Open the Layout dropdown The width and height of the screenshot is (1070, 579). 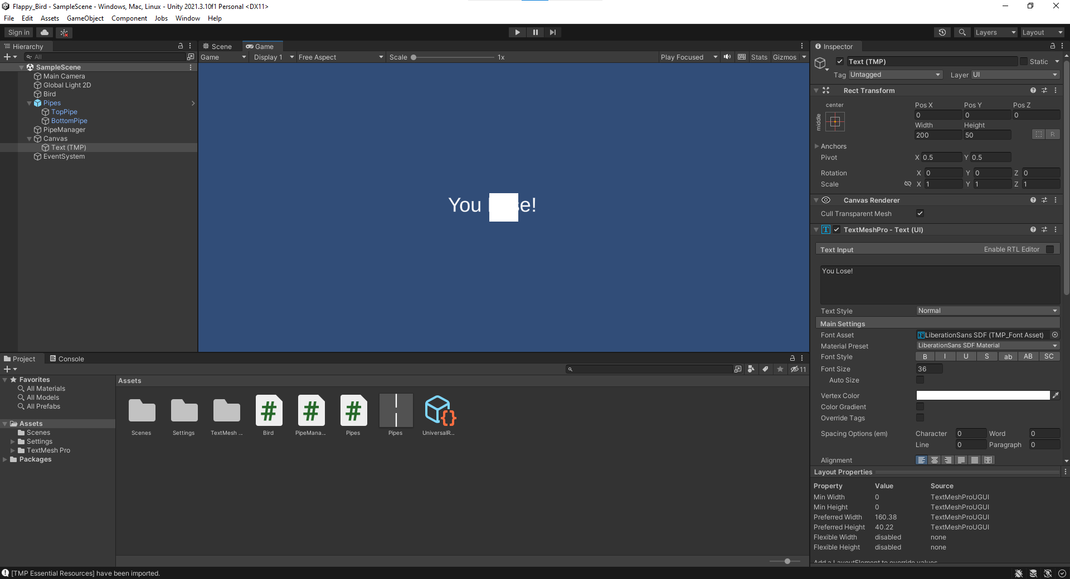coord(1042,32)
